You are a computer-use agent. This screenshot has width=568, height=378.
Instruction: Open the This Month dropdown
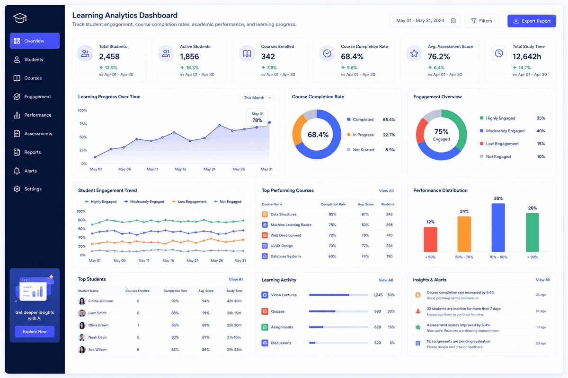pyautogui.click(x=257, y=98)
